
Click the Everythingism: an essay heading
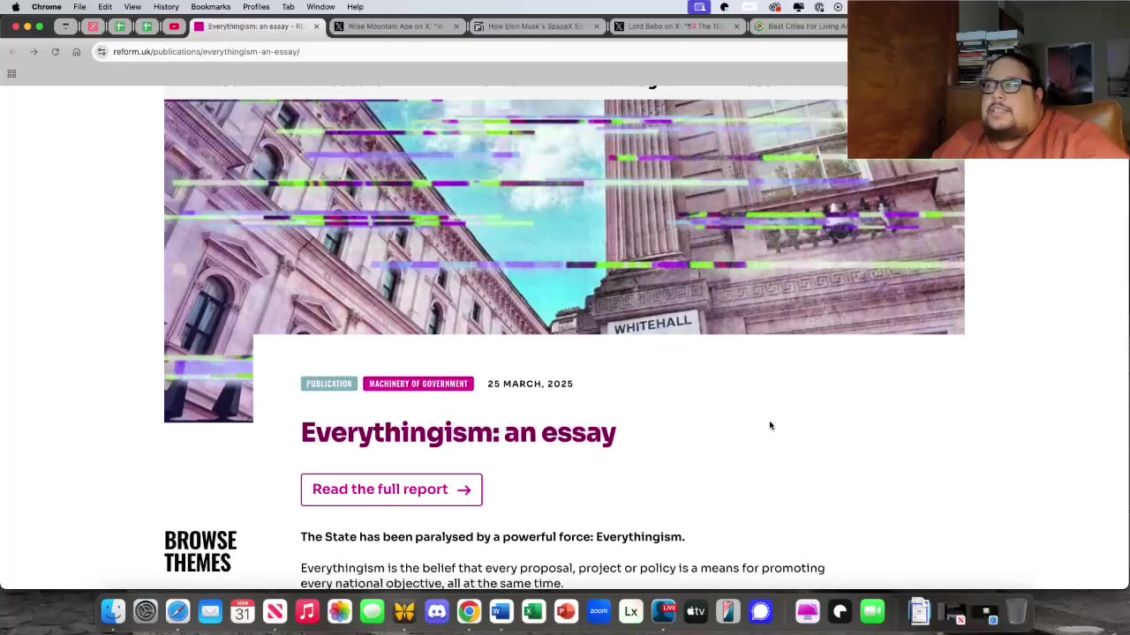458,432
